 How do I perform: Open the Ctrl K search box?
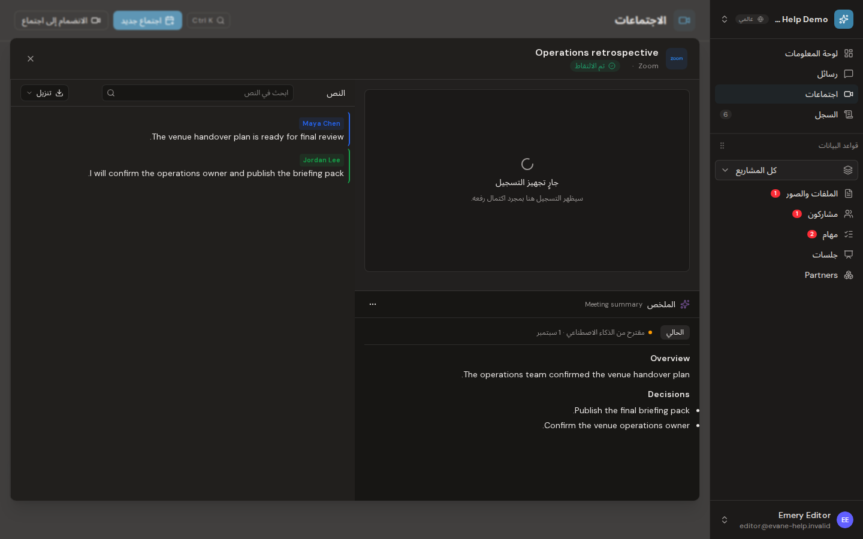pyautogui.click(x=209, y=20)
